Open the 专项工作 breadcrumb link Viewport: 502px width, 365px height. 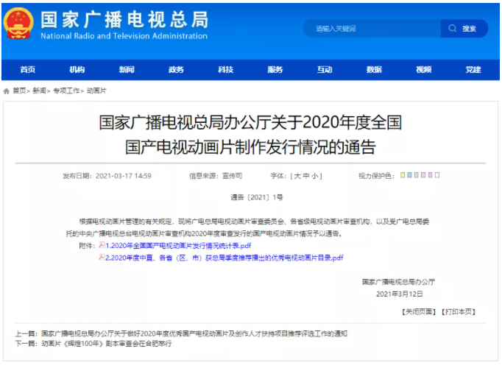(68, 91)
